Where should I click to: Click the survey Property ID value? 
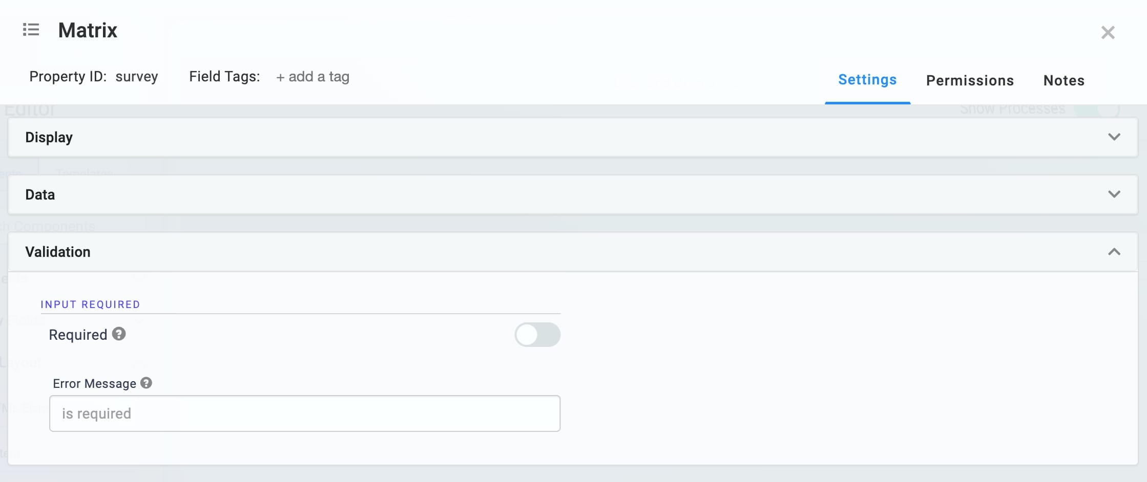(137, 77)
